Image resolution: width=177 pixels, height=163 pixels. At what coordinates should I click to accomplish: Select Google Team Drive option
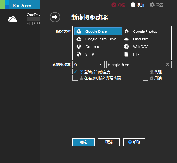tap(98, 39)
